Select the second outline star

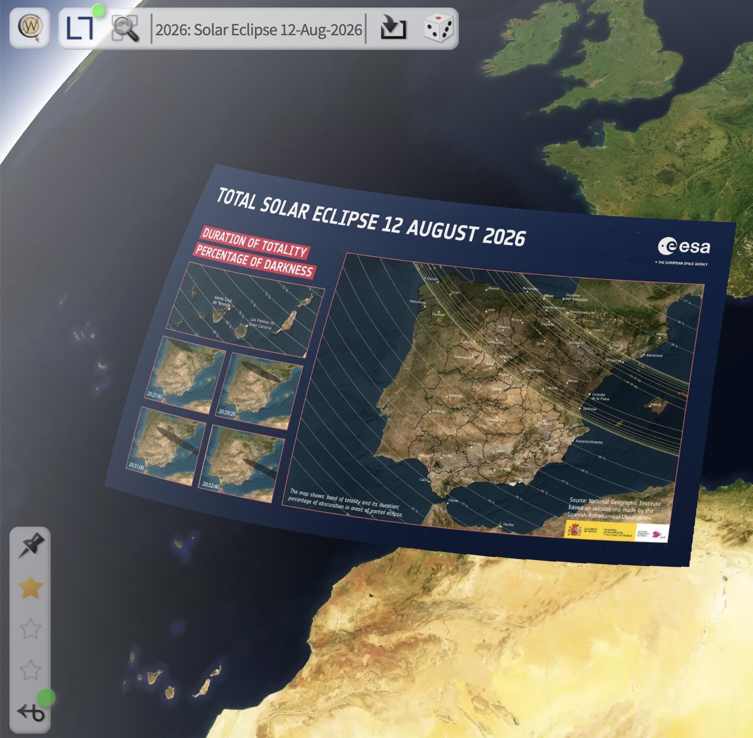coord(30,628)
